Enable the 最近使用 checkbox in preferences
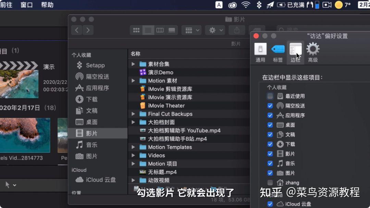Viewport: 370px width, 208px height. pyautogui.click(x=270, y=96)
